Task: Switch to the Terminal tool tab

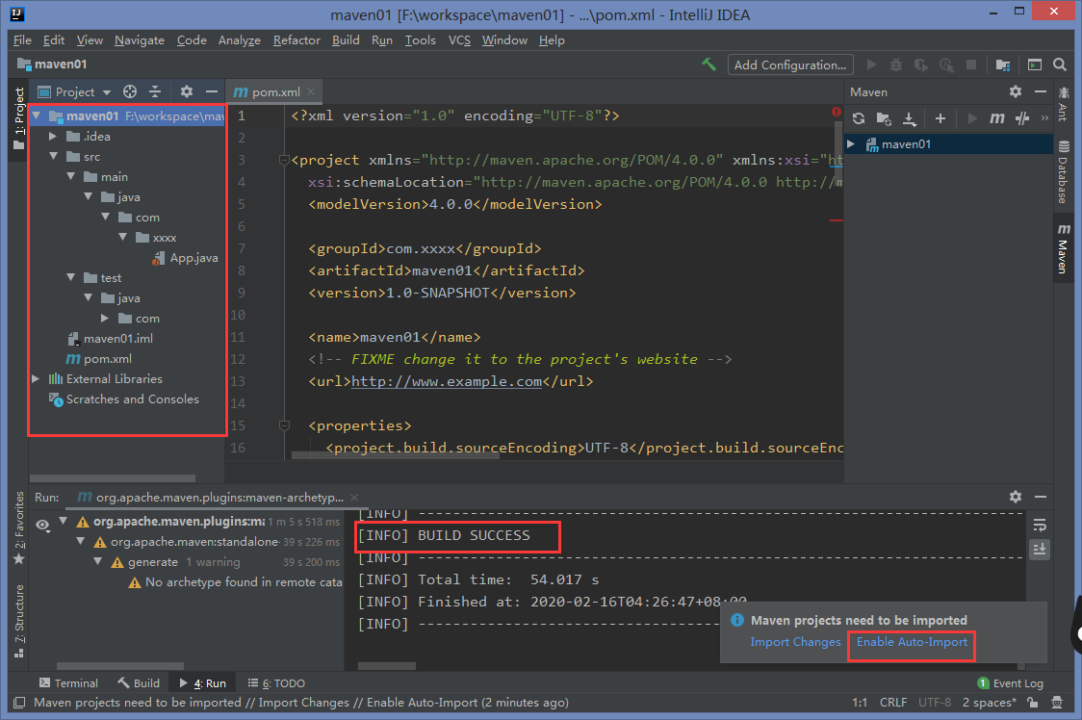Action: 67,683
